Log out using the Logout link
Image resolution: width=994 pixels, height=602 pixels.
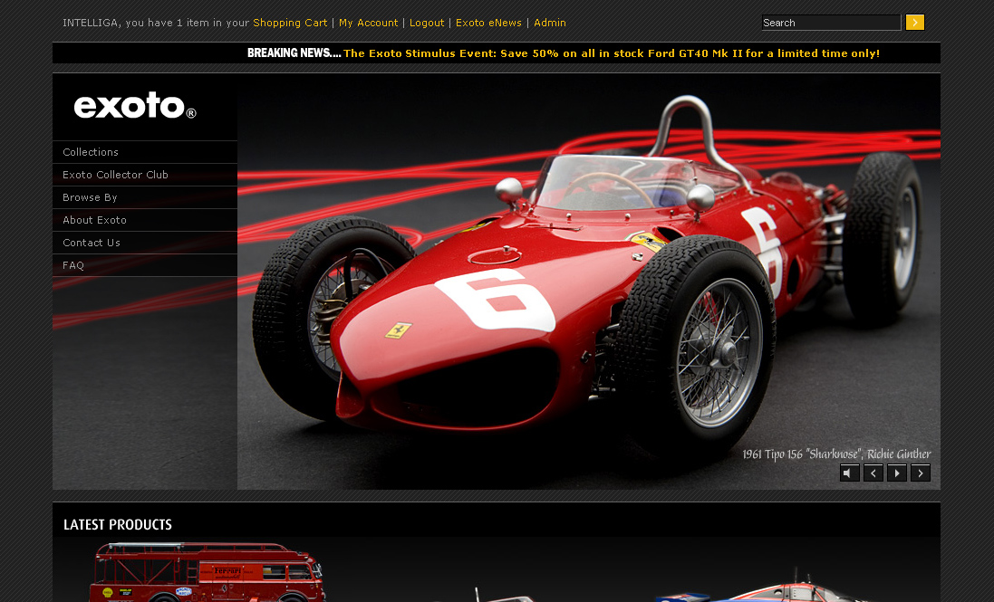point(427,23)
